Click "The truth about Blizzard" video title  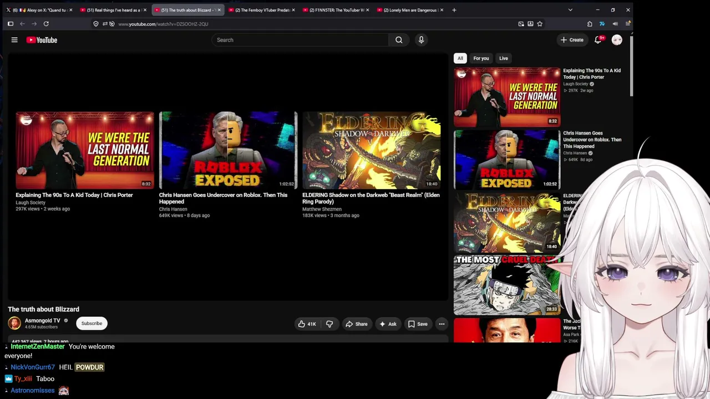point(43,309)
